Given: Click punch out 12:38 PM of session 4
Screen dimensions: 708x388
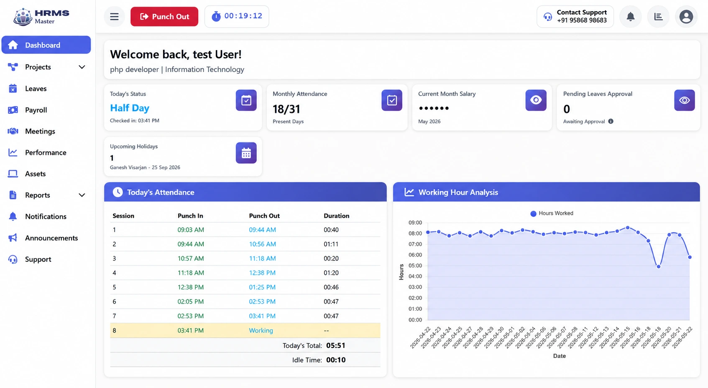Looking at the screenshot, I should tap(262, 273).
